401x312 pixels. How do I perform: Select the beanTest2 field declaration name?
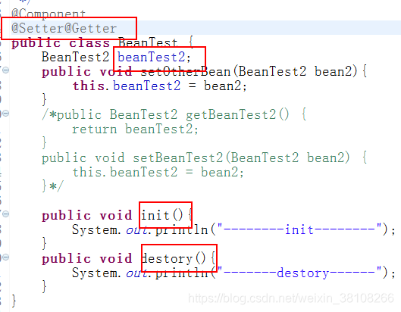(x=151, y=57)
